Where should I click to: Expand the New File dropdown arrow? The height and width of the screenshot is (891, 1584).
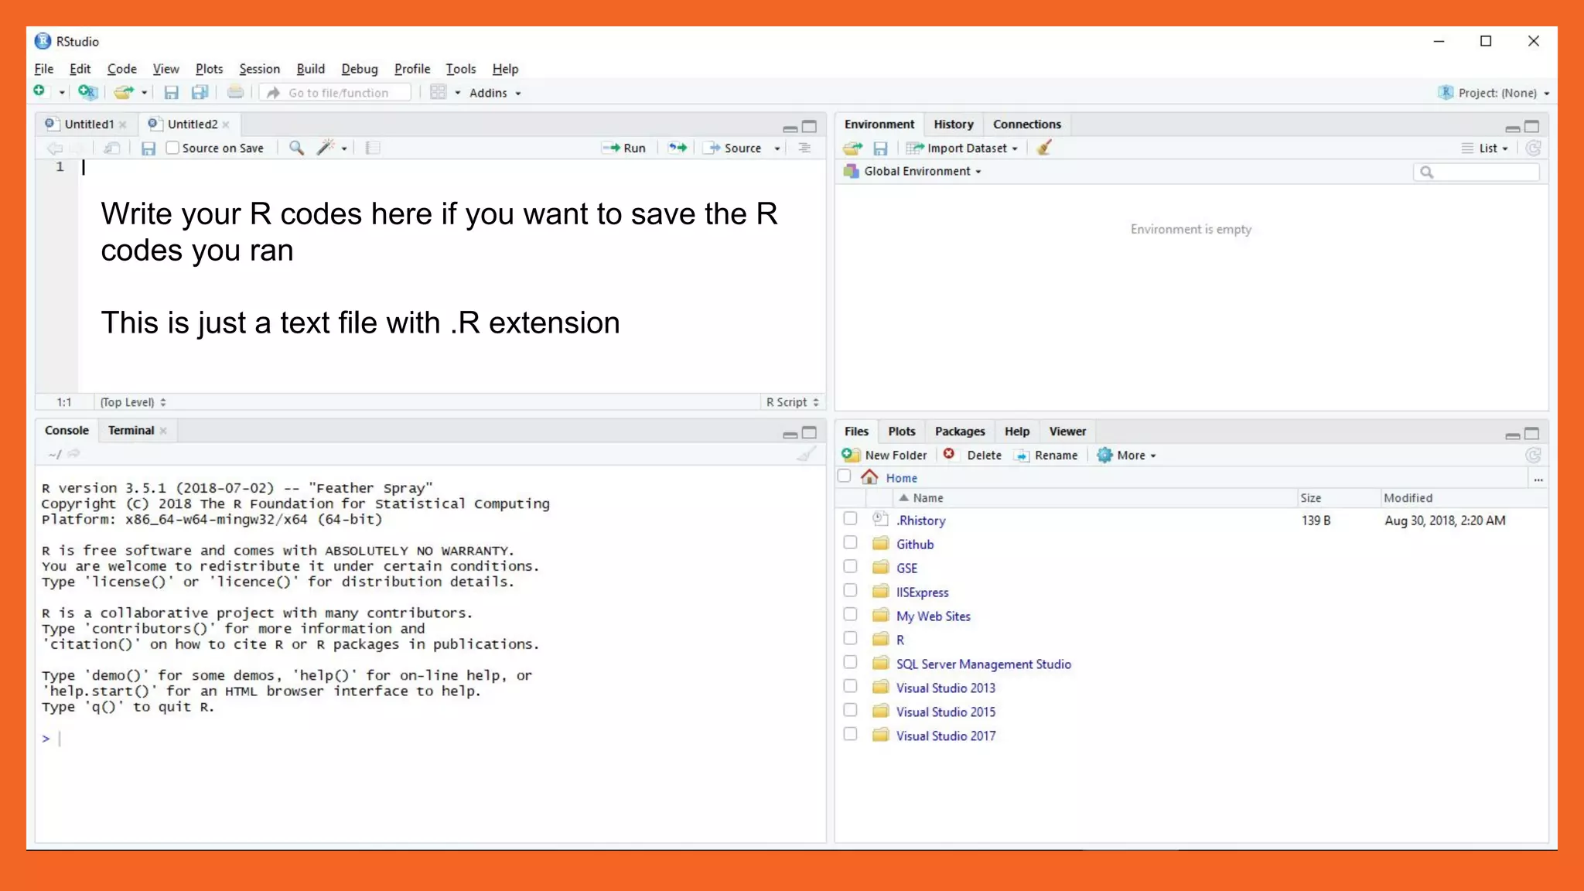[x=62, y=93]
